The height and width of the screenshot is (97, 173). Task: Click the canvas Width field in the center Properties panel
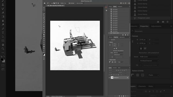[115, 44]
